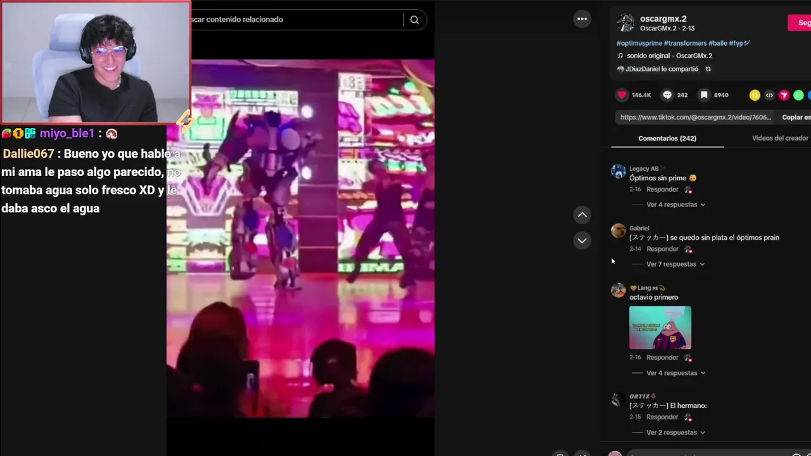Viewport: 811px width, 456px height.
Task: Click the yellow repost share icon
Action: point(755,95)
